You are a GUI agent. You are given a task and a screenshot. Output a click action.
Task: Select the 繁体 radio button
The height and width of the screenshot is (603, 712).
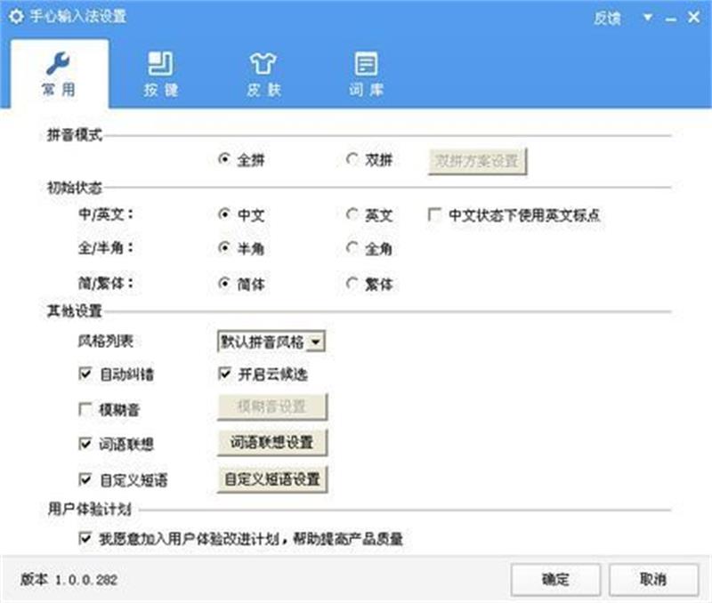pos(352,284)
